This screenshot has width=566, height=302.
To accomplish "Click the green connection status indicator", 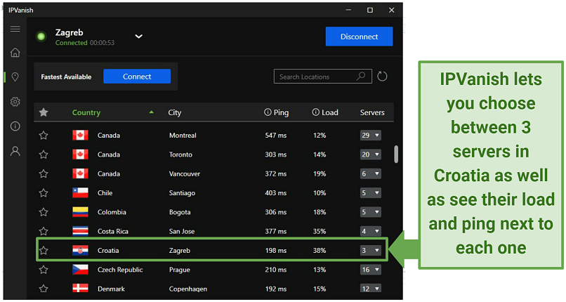I will tap(41, 37).
